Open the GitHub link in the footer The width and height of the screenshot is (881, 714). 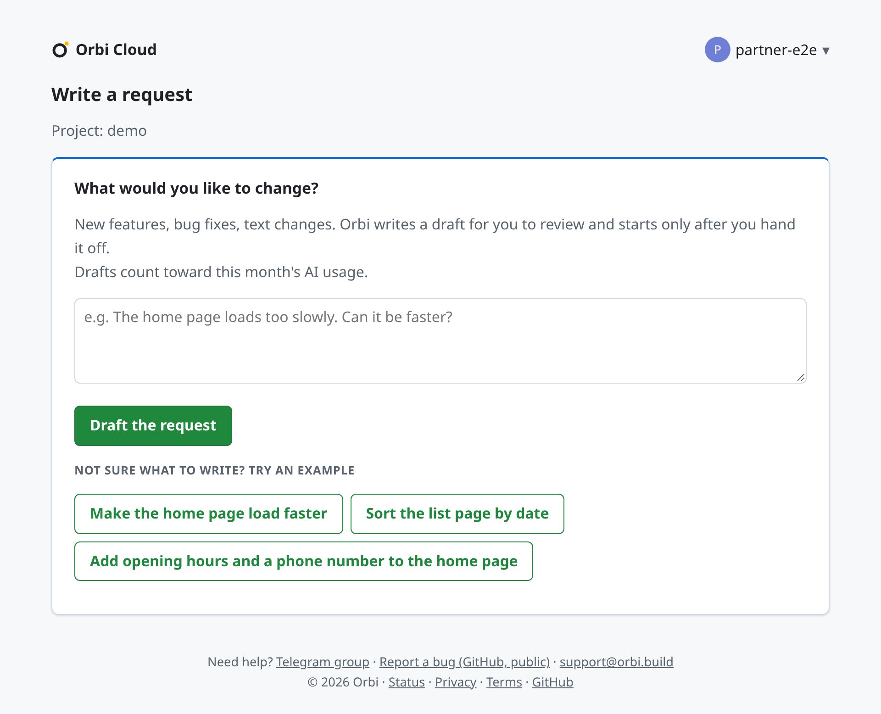tap(552, 682)
